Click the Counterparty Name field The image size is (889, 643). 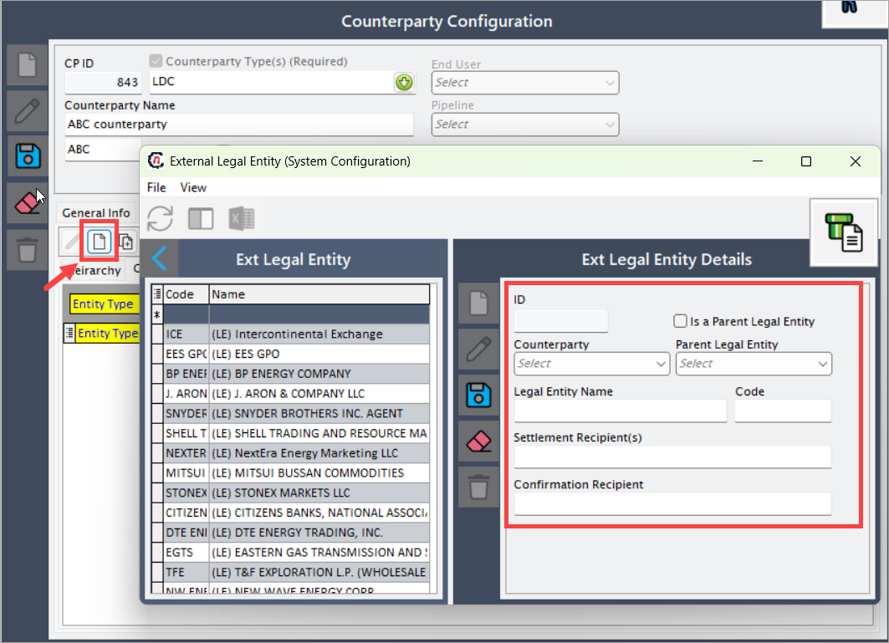point(239,125)
